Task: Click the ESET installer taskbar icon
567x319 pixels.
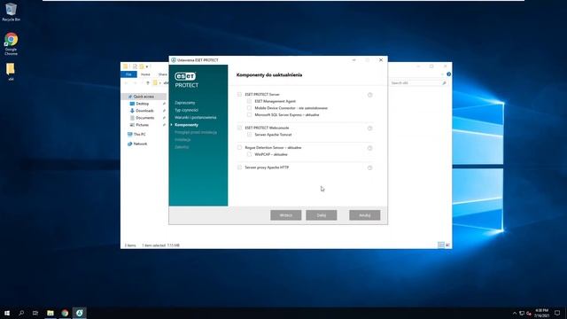Action: coord(79,313)
